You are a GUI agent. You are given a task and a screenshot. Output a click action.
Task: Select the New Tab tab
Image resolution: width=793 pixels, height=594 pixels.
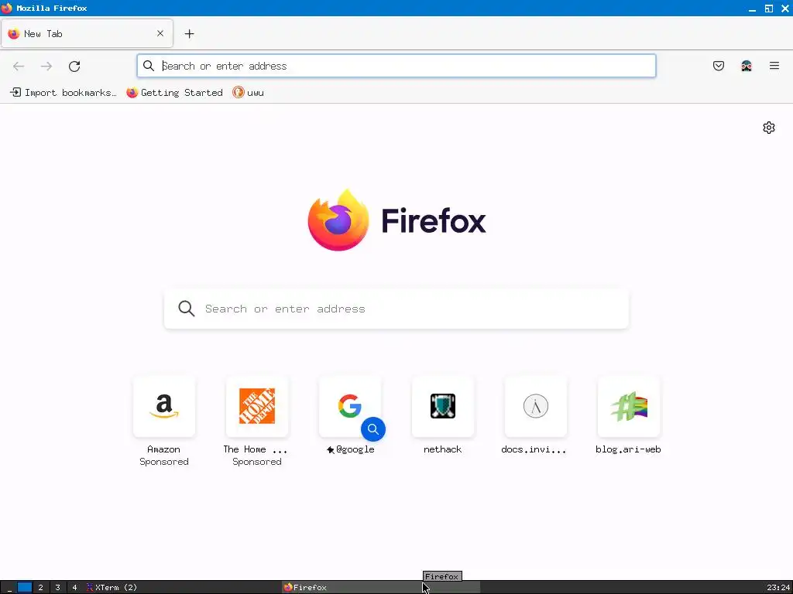(x=87, y=33)
